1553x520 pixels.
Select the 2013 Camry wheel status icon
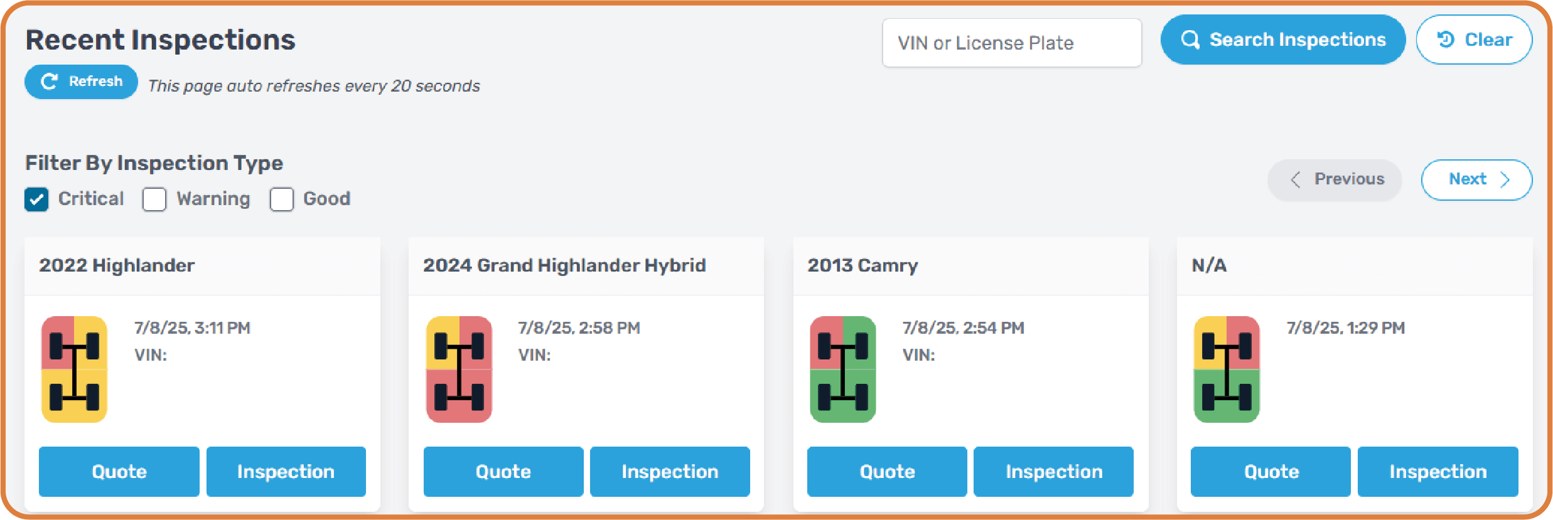[842, 369]
